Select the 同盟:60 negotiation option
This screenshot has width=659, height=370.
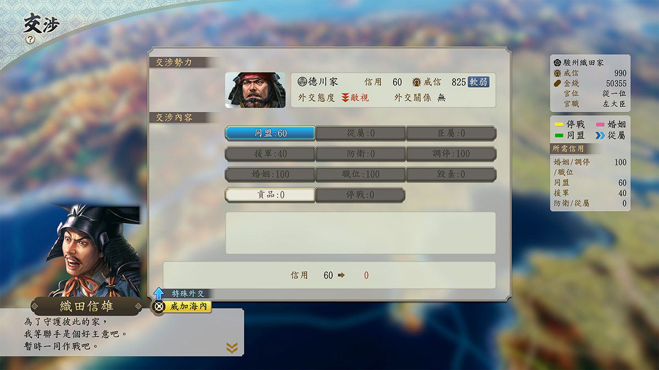(x=270, y=133)
